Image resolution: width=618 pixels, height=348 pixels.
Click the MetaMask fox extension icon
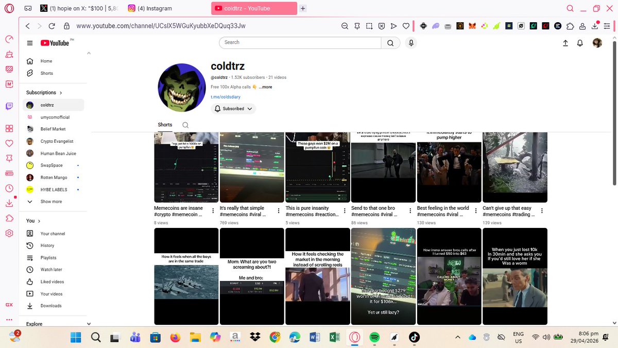click(472, 26)
